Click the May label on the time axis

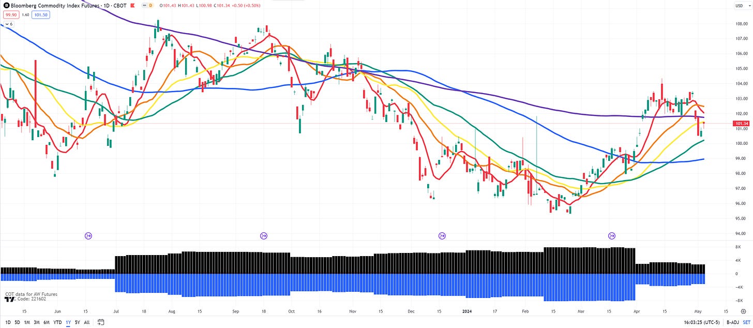[x=699, y=312]
